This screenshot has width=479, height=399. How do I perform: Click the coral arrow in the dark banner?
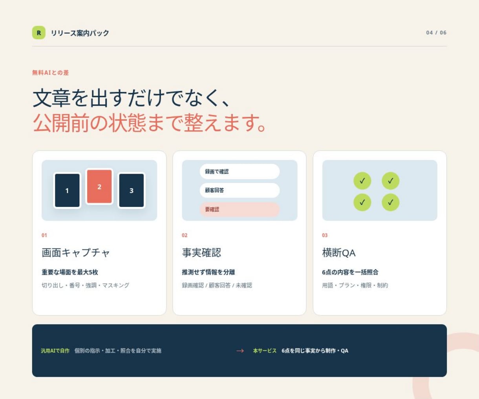pyautogui.click(x=240, y=351)
